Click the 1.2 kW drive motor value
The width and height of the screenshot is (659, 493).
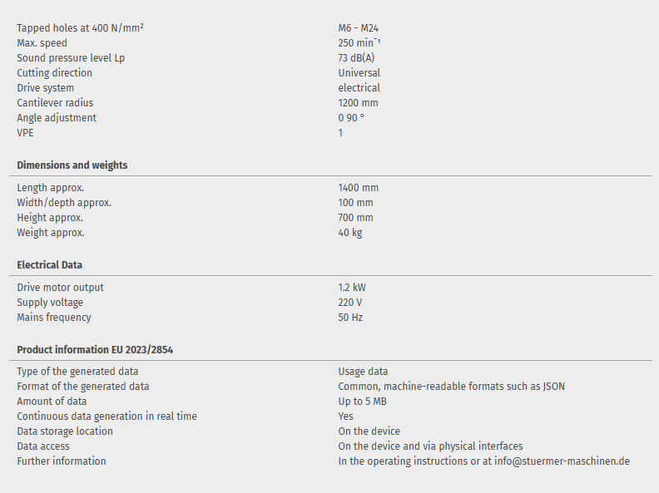point(352,288)
